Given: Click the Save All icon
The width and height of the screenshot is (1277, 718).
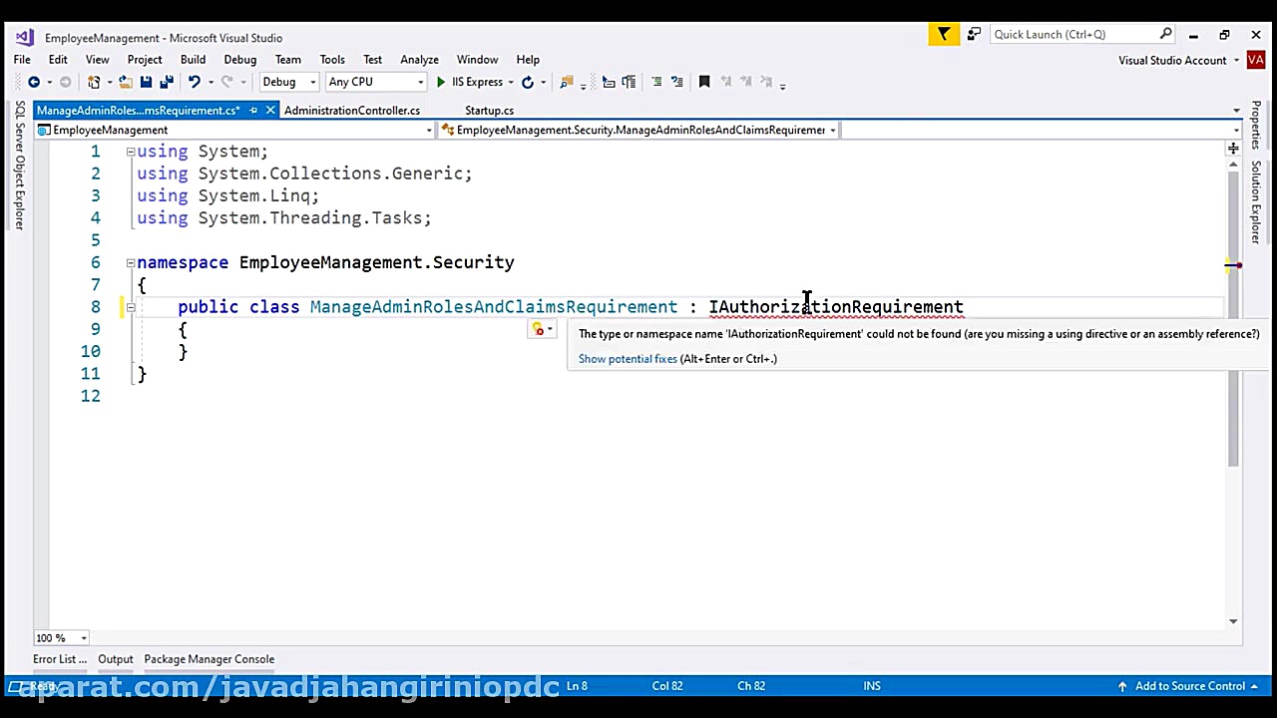Looking at the screenshot, I should click(x=167, y=82).
